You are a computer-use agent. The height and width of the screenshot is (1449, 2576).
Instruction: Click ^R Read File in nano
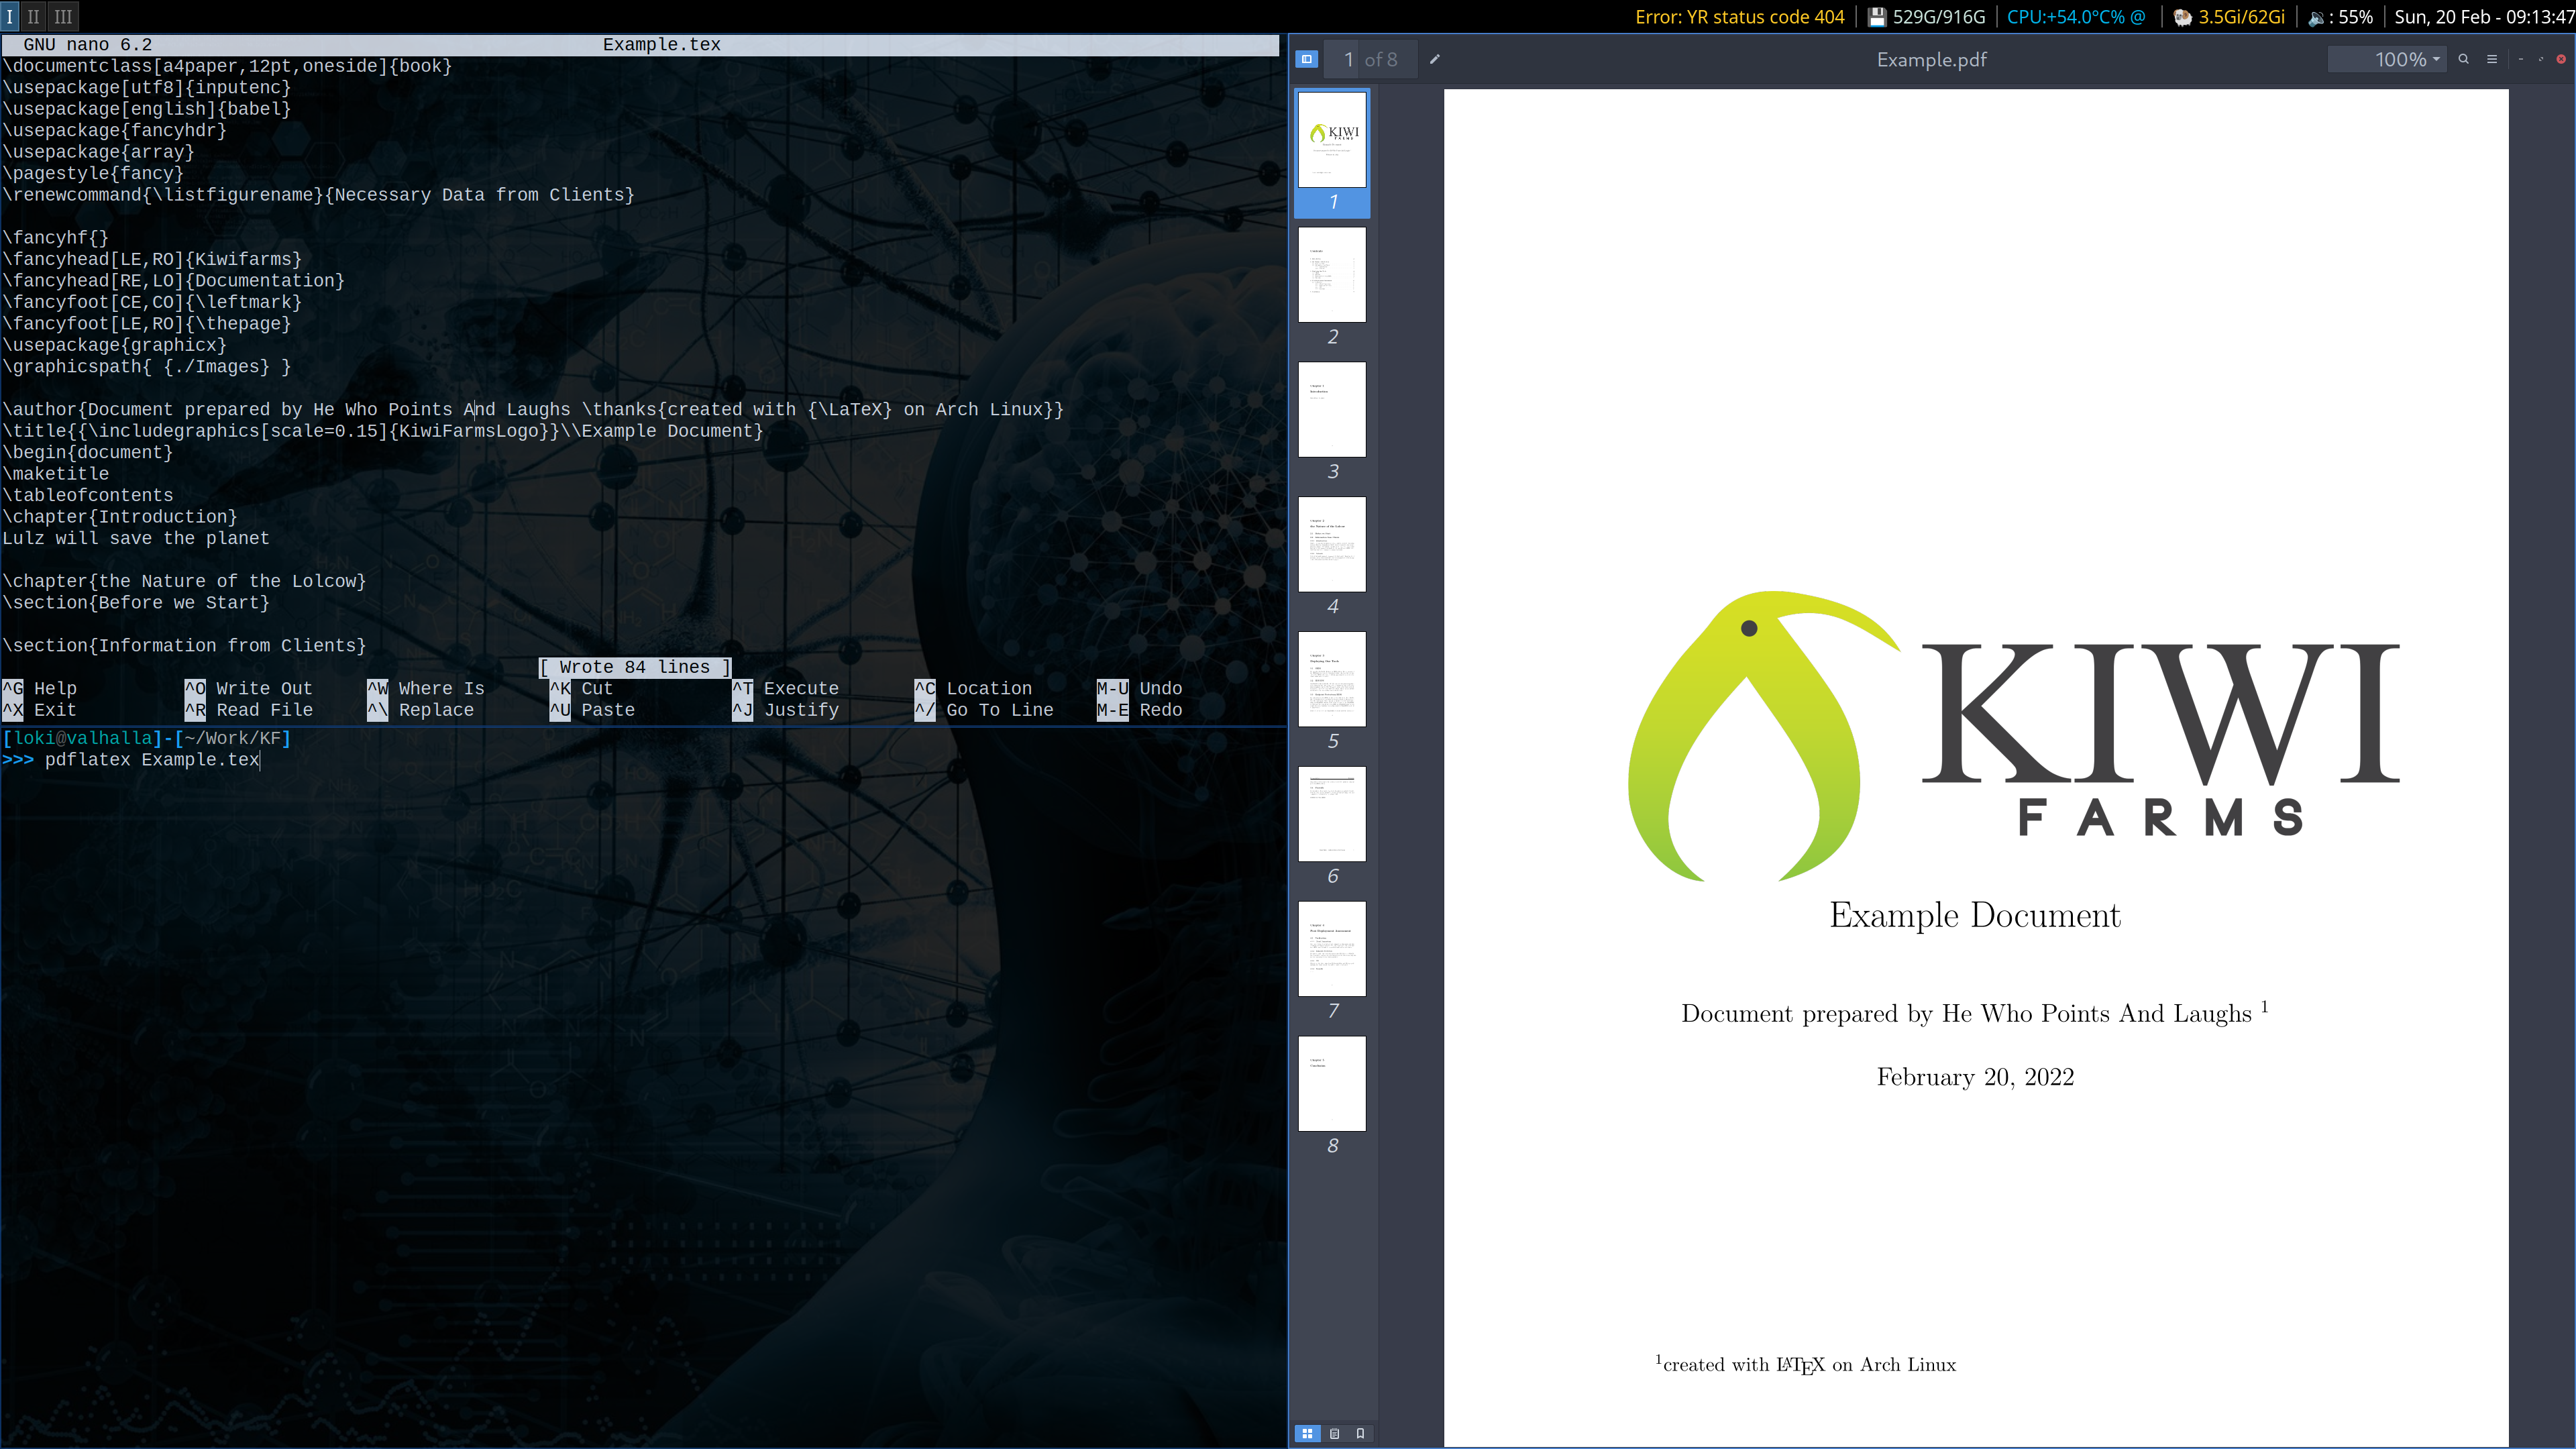(249, 710)
